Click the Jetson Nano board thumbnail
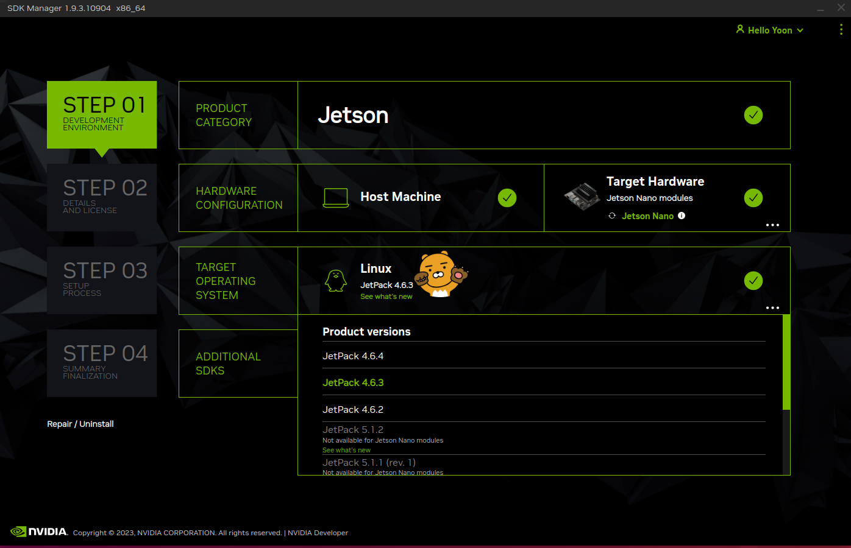 [582, 197]
